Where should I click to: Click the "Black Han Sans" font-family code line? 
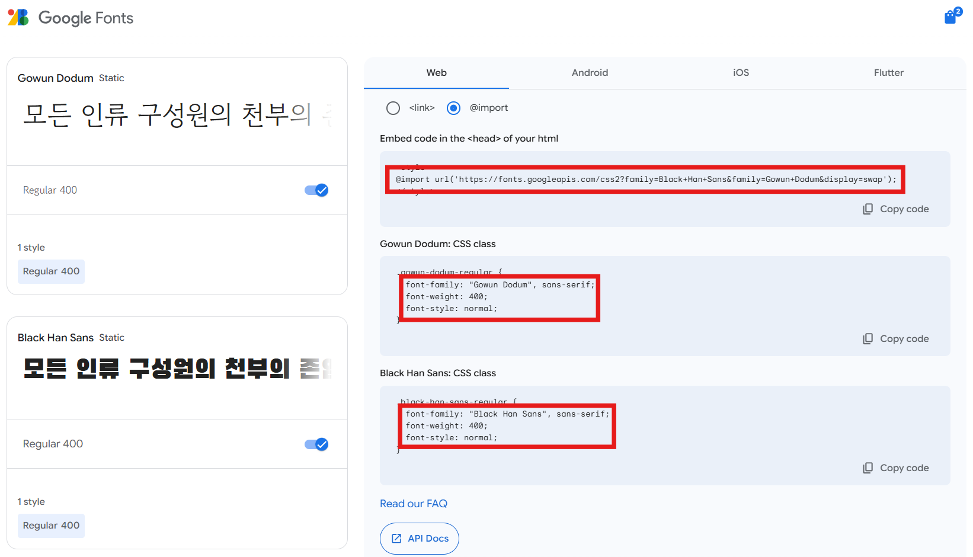coord(507,414)
